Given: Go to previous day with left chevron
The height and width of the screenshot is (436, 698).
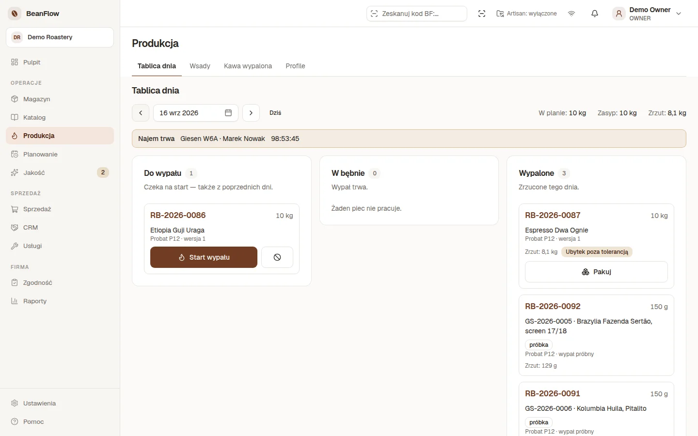Looking at the screenshot, I should coord(141,113).
